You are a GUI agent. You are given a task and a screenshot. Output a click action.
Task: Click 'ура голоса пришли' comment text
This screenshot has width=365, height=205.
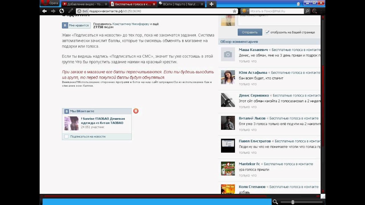(254, 169)
